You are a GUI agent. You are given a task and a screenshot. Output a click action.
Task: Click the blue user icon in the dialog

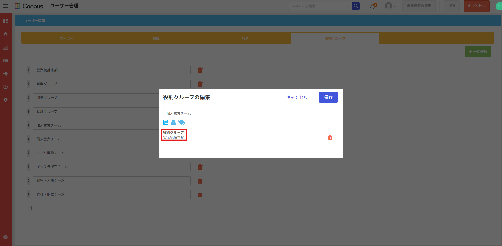tap(173, 122)
